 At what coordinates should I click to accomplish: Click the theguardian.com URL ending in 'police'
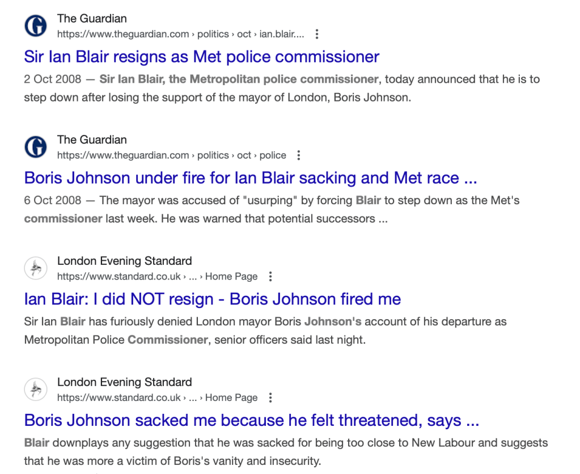pos(171,155)
